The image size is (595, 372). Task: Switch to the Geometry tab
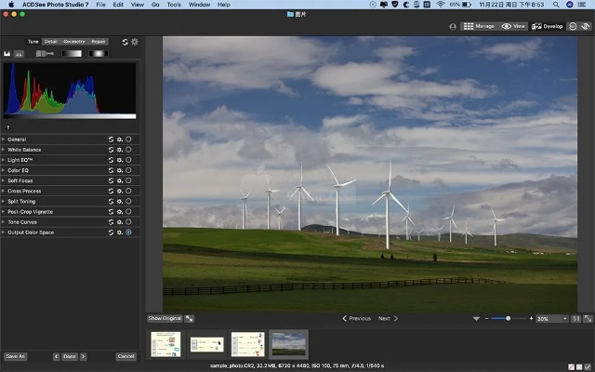(x=74, y=41)
